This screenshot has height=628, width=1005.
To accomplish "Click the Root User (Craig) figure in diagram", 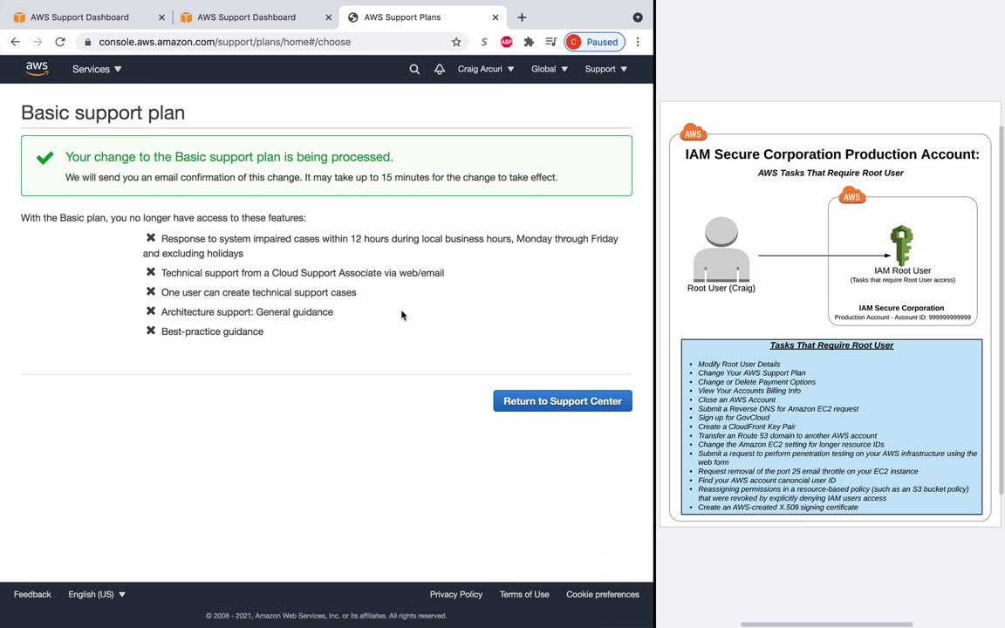I will (x=721, y=250).
